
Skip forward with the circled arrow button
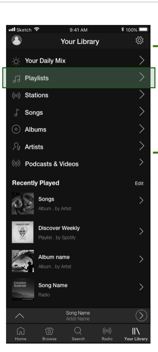141,315
